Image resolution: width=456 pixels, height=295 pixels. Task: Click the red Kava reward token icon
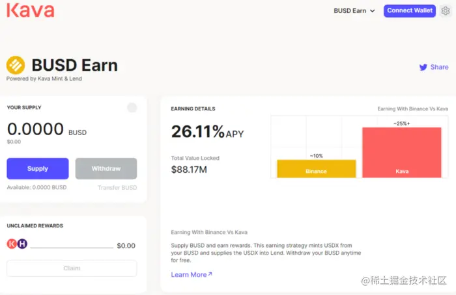click(x=11, y=244)
